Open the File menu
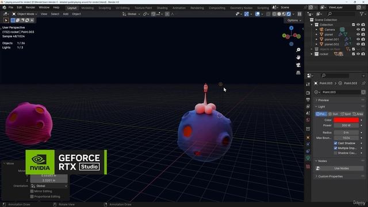 [11, 7]
